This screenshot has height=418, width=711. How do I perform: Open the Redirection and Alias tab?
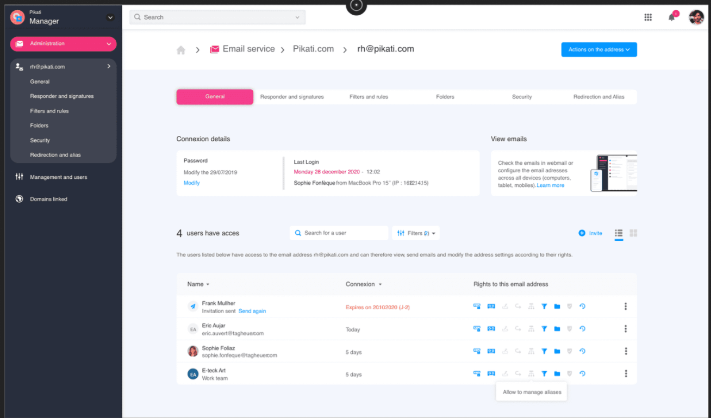pyautogui.click(x=598, y=97)
